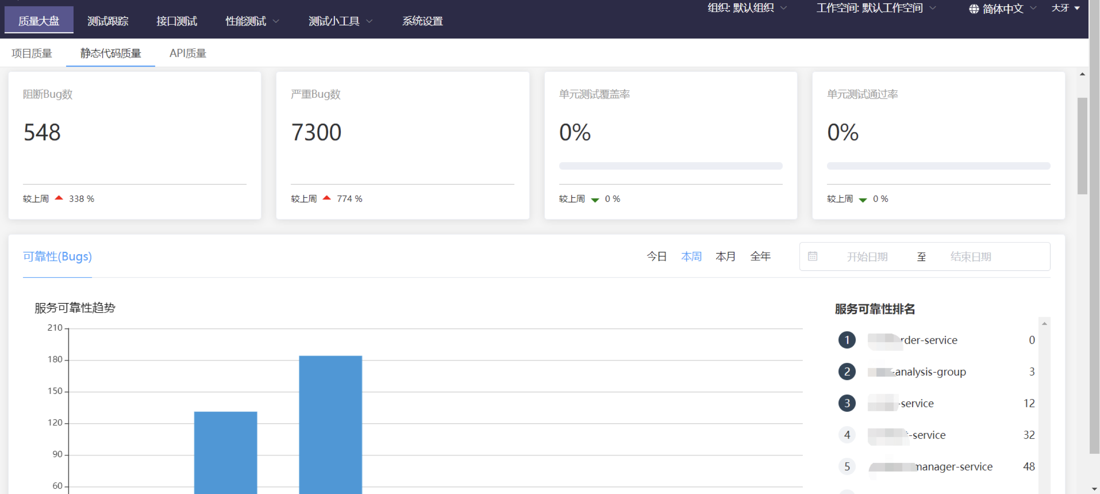
Task: Click green down arrow under 单元测试覆盖率
Action: click(x=595, y=200)
